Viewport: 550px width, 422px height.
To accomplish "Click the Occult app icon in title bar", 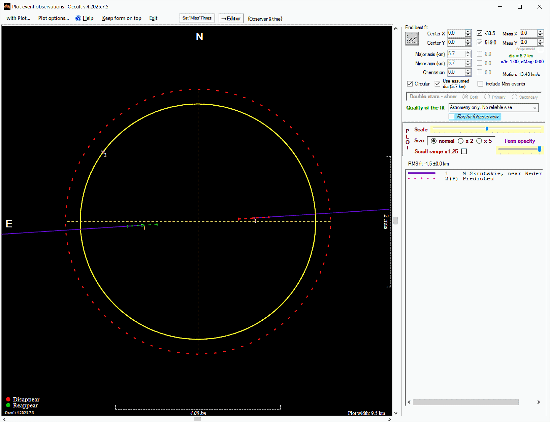I will (x=7, y=6).
